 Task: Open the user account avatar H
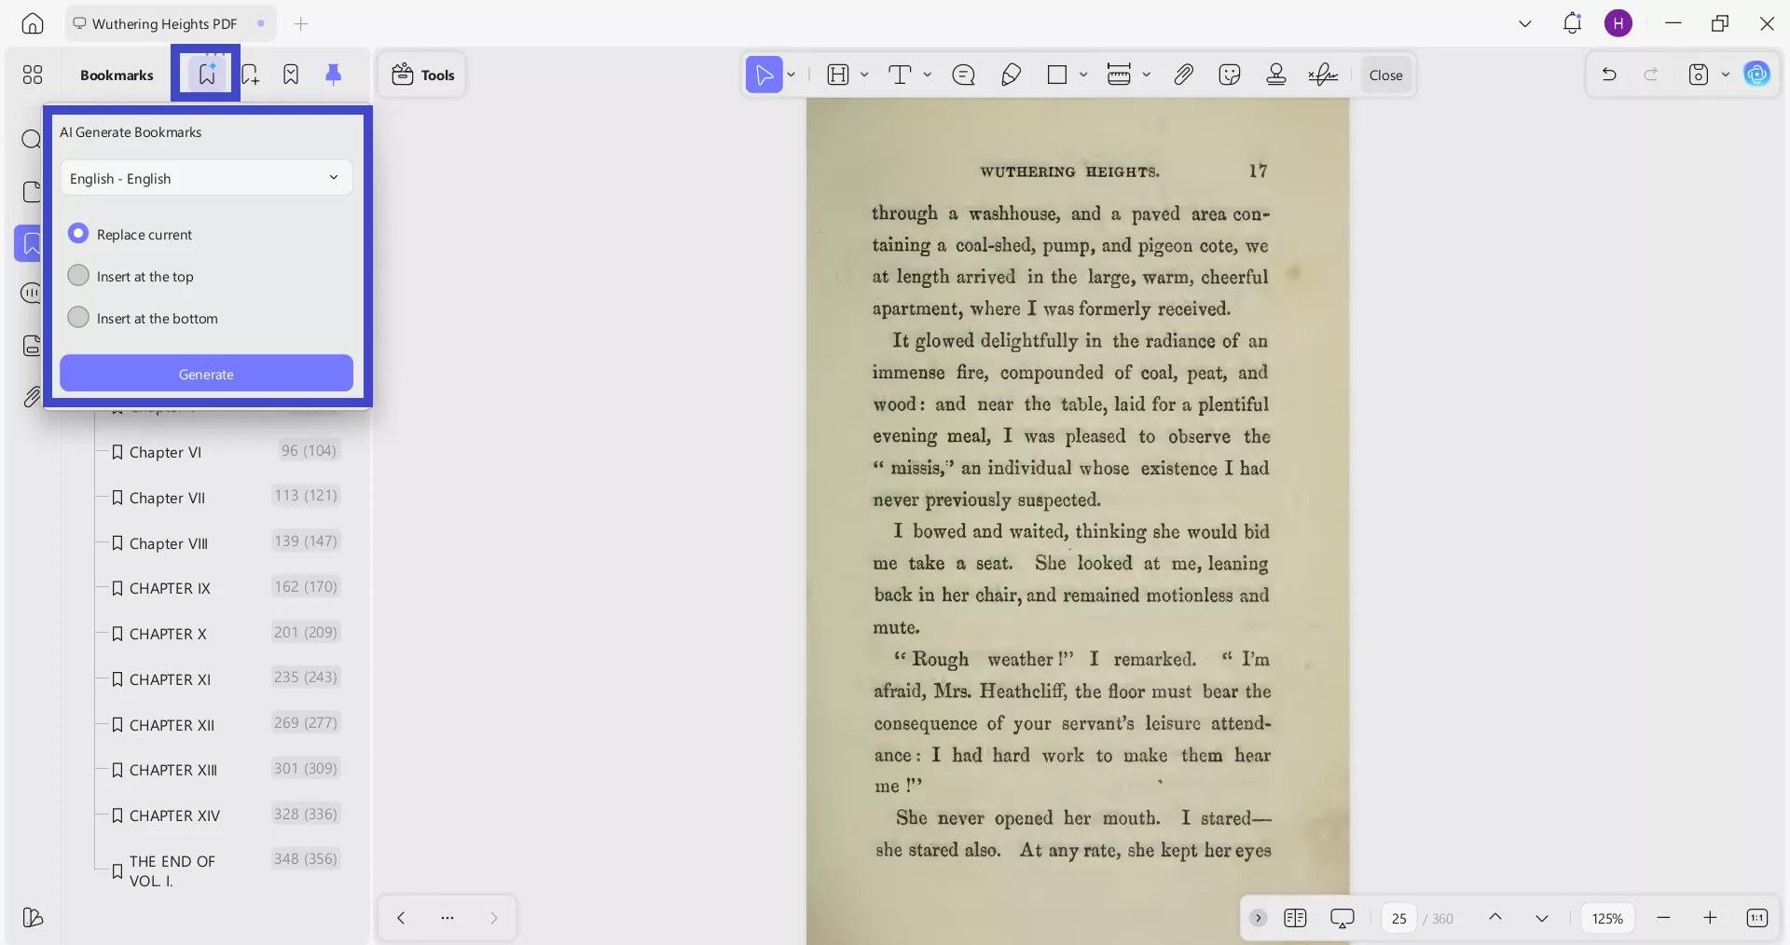1618,23
